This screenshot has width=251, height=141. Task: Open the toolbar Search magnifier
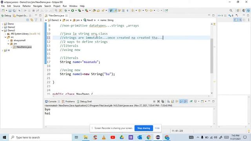point(231,11)
